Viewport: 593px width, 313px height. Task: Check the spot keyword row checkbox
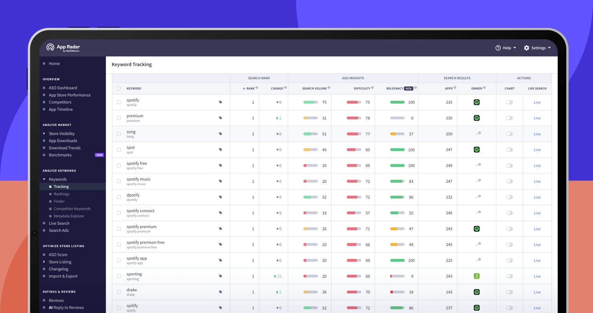click(x=119, y=150)
